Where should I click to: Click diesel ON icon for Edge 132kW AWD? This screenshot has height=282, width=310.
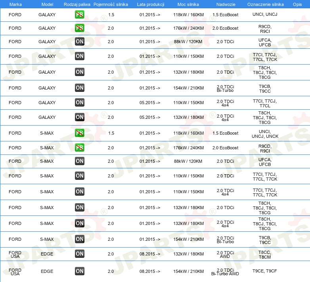click(79, 254)
